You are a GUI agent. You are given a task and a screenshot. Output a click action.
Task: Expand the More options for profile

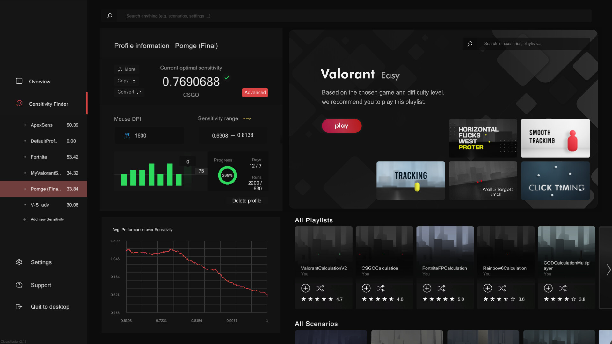[127, 69]
